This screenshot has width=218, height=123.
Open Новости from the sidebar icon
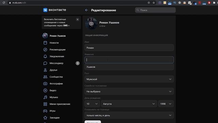pos(45,43)
